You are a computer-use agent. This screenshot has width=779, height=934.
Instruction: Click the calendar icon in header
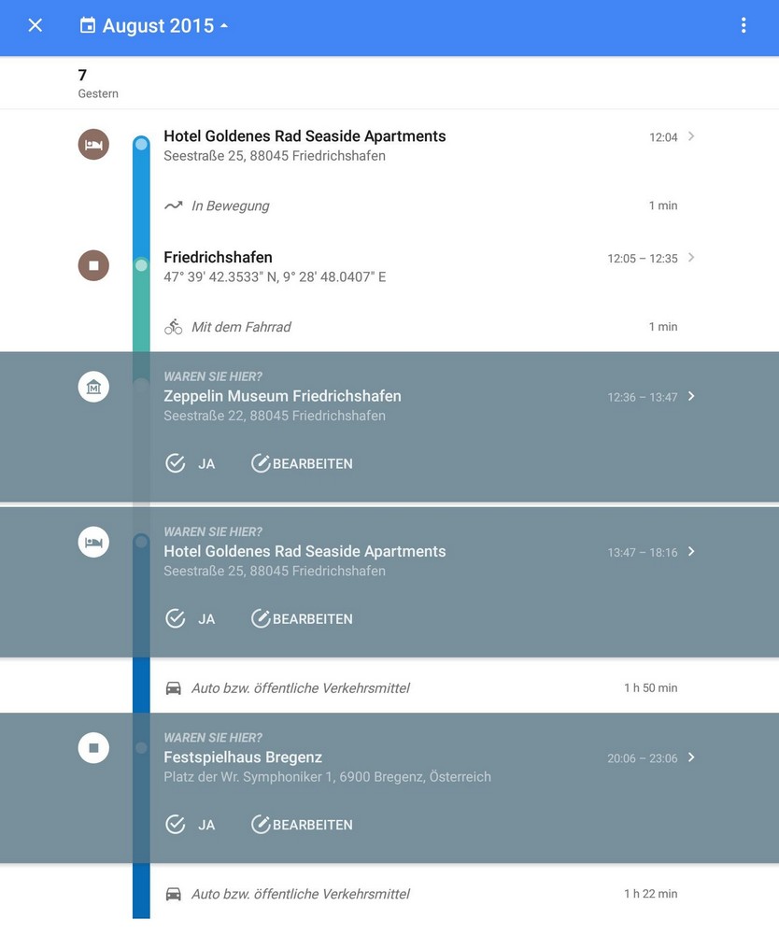(88, 26)
